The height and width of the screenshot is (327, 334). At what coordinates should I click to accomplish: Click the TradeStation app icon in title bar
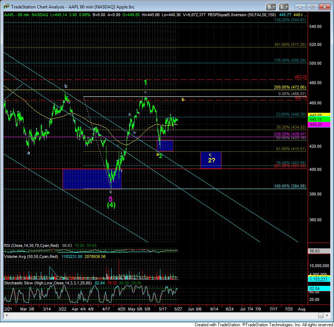click(6, 7)
